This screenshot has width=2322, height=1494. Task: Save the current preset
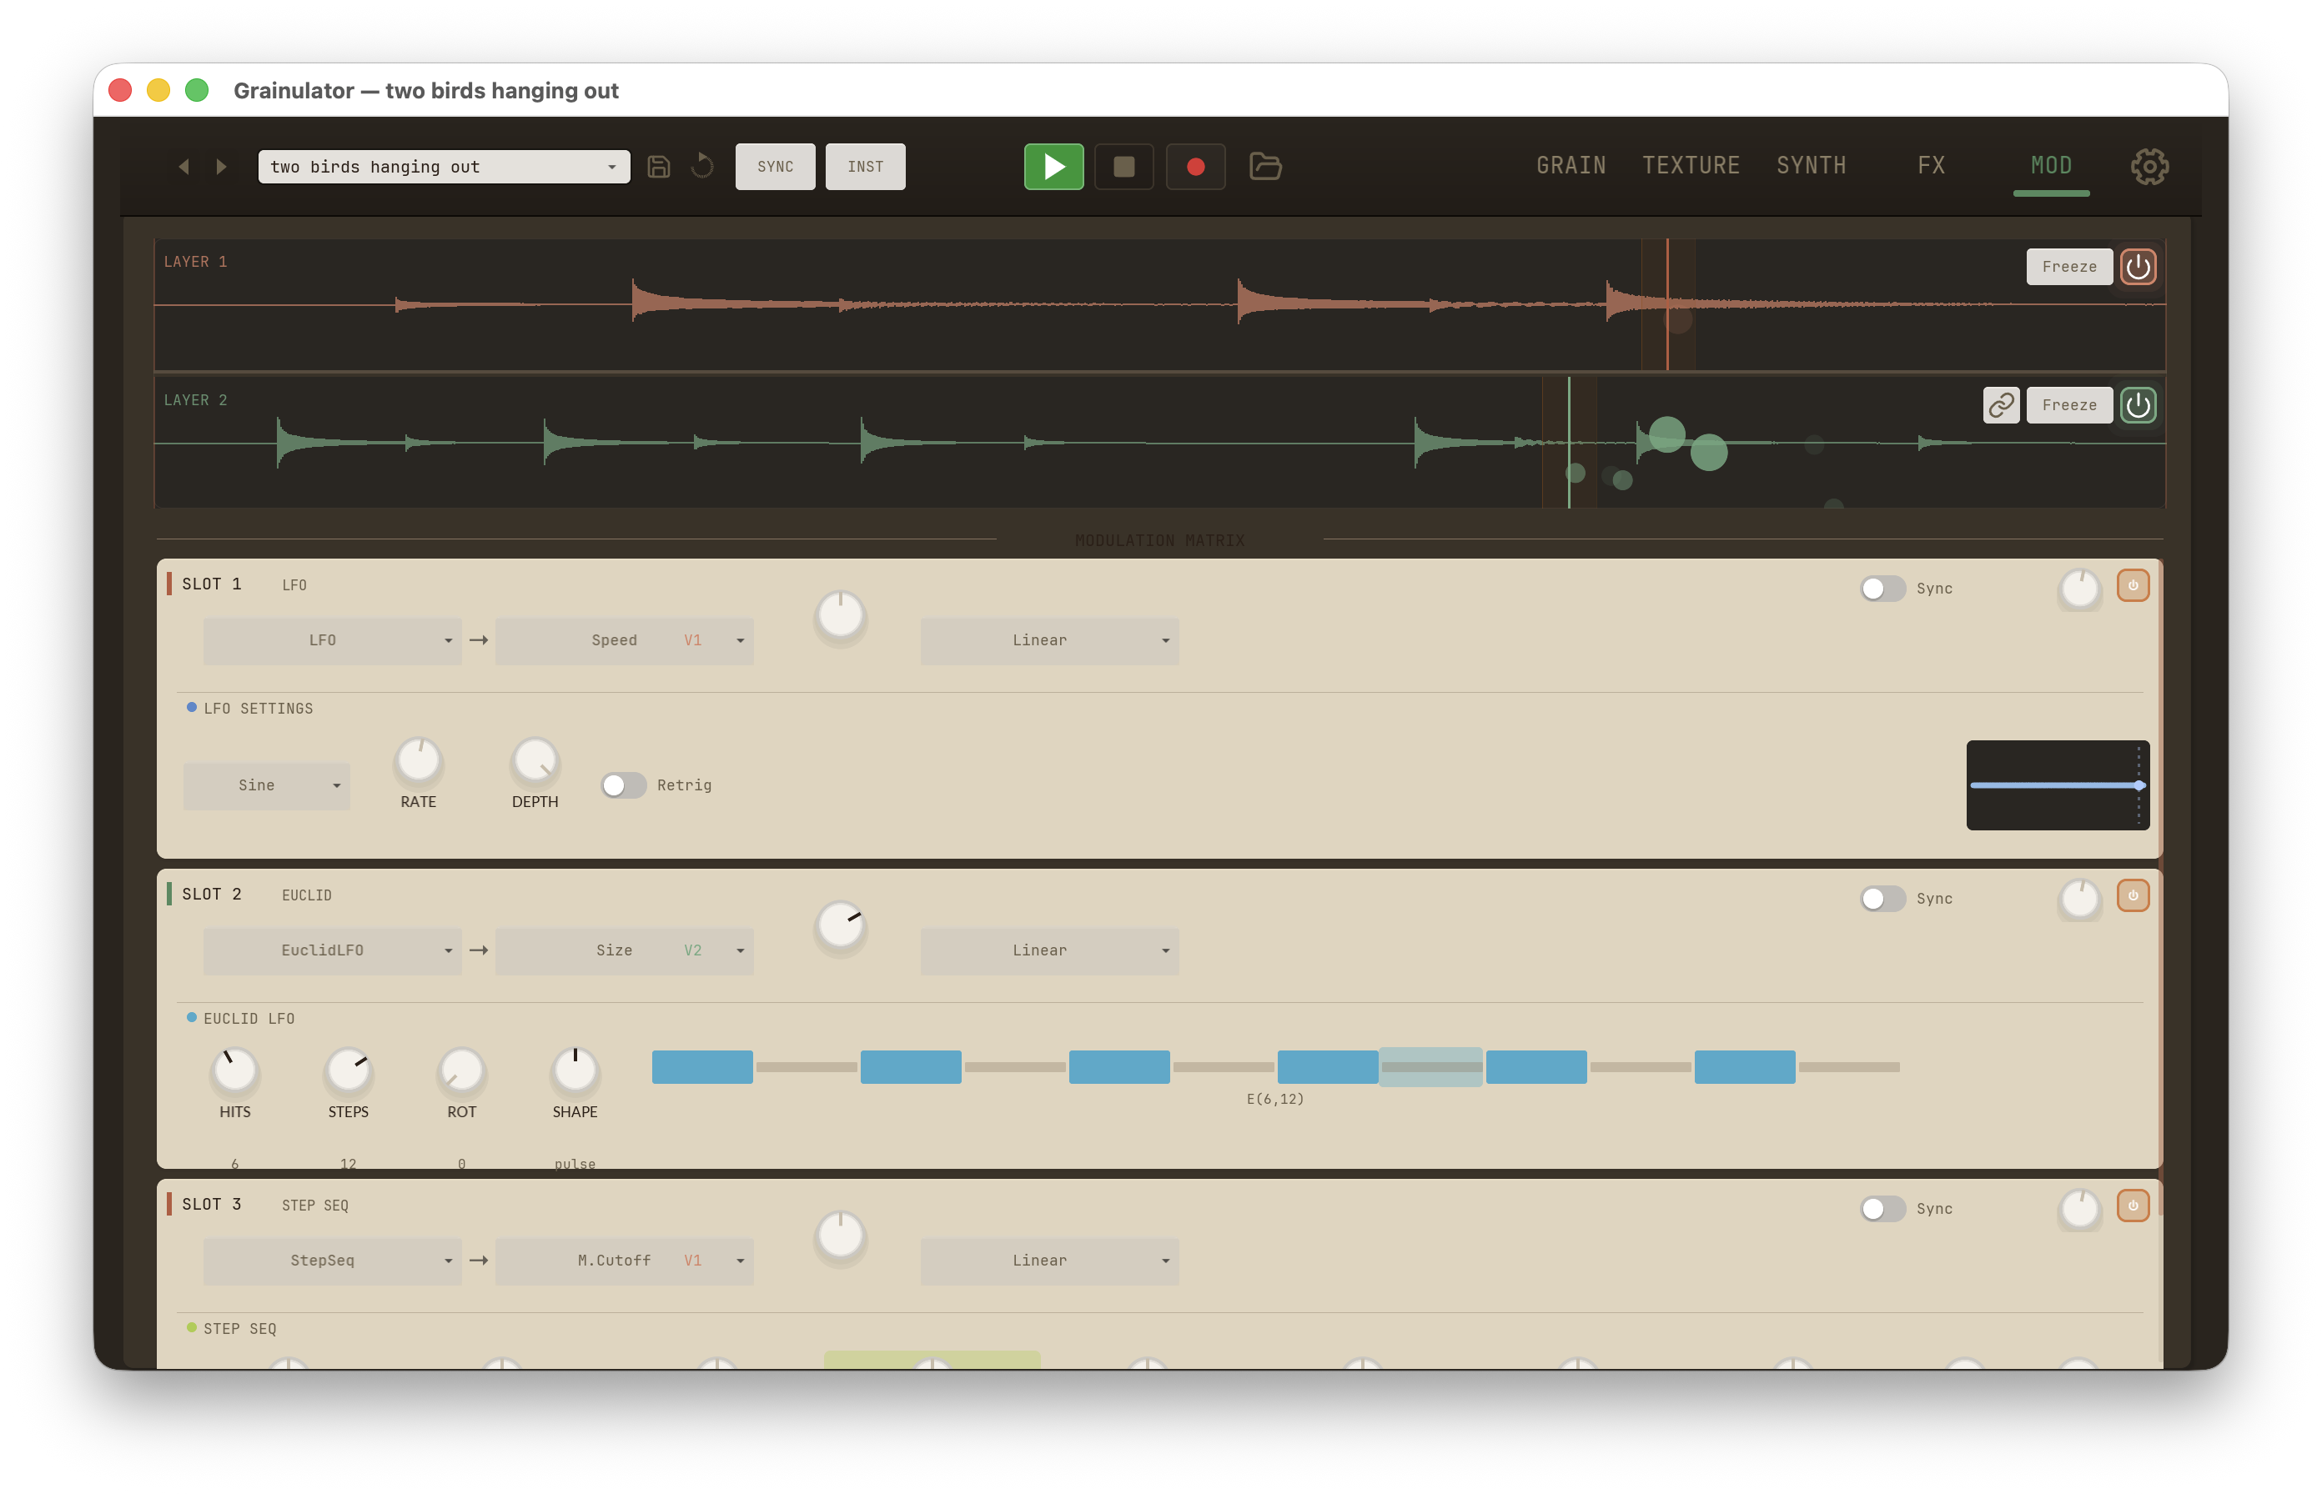658,167
